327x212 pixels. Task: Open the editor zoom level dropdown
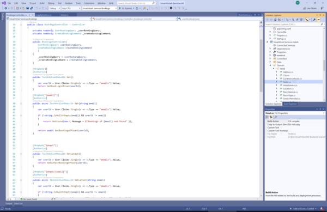pos(11,199)
